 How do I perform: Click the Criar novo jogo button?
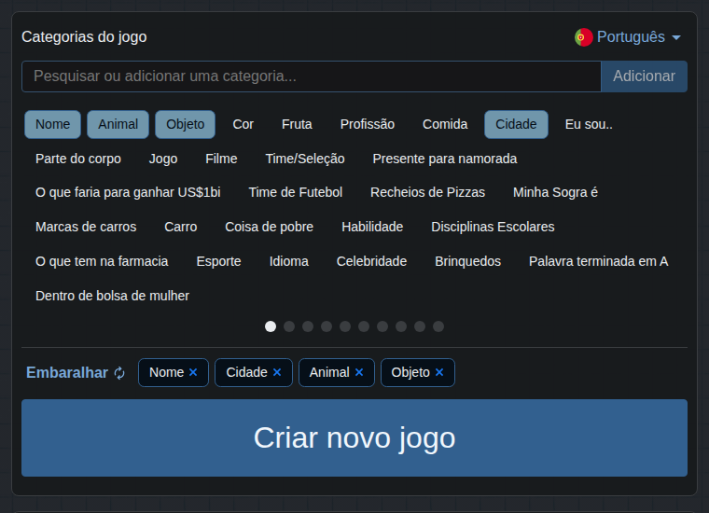point(354,437)
